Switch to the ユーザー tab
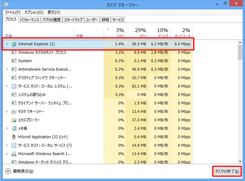 92,20
